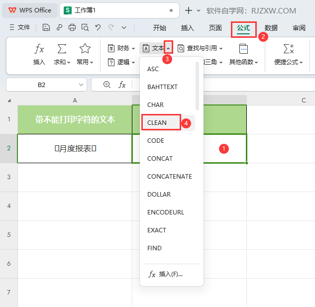Open the Quick Formula icon

(x=289, y=49)
